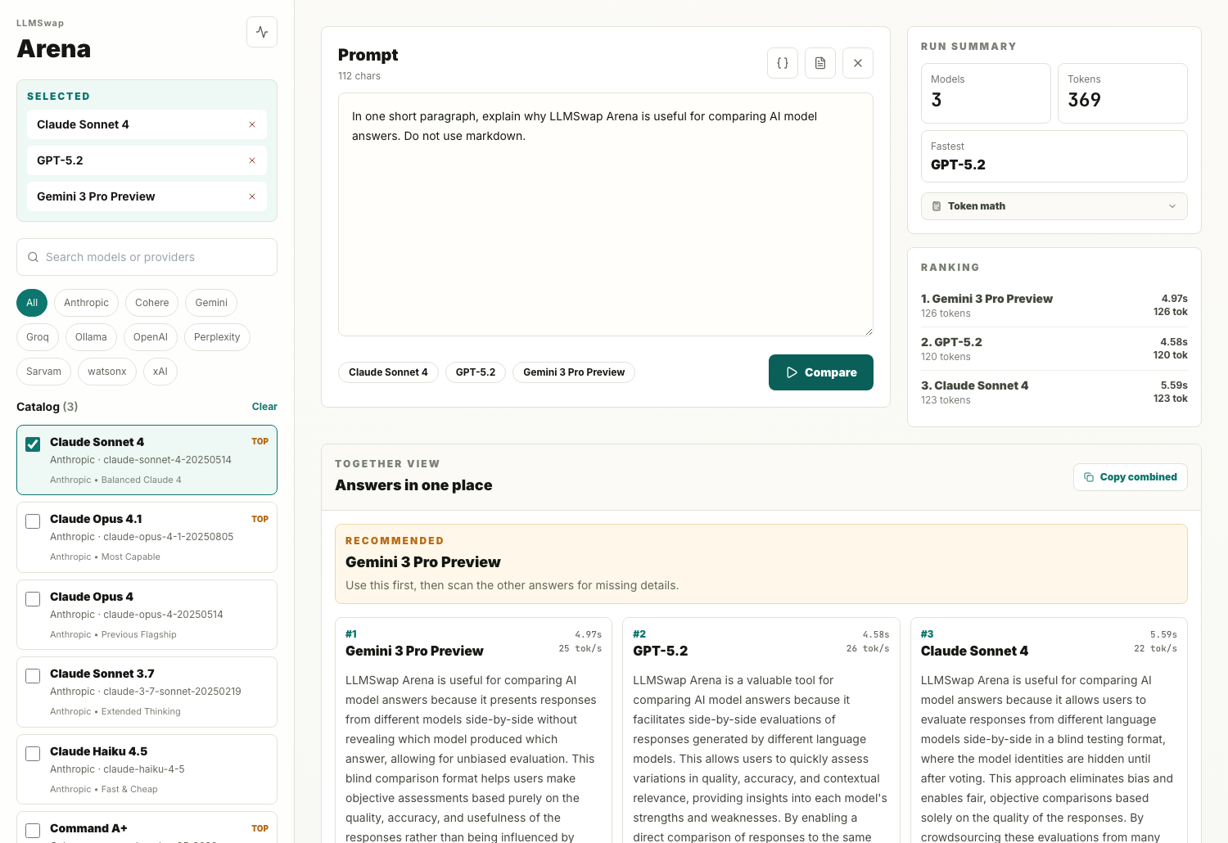Click the #3 Claude Sonnet 4 answer title
The image size is (1228, 843).
click(974, 651)
